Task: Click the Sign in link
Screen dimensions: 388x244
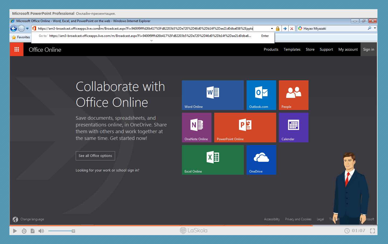Action: point(368,49)
